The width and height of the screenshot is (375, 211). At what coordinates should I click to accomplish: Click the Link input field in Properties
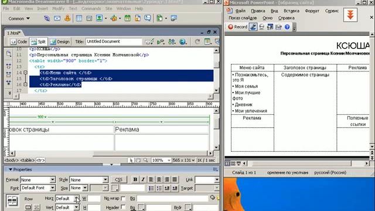click(204, 180)
